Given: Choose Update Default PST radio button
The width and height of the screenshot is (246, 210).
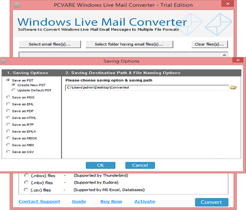Looking at the screenshot, I should pyautogui.click(x=14, y=90).
